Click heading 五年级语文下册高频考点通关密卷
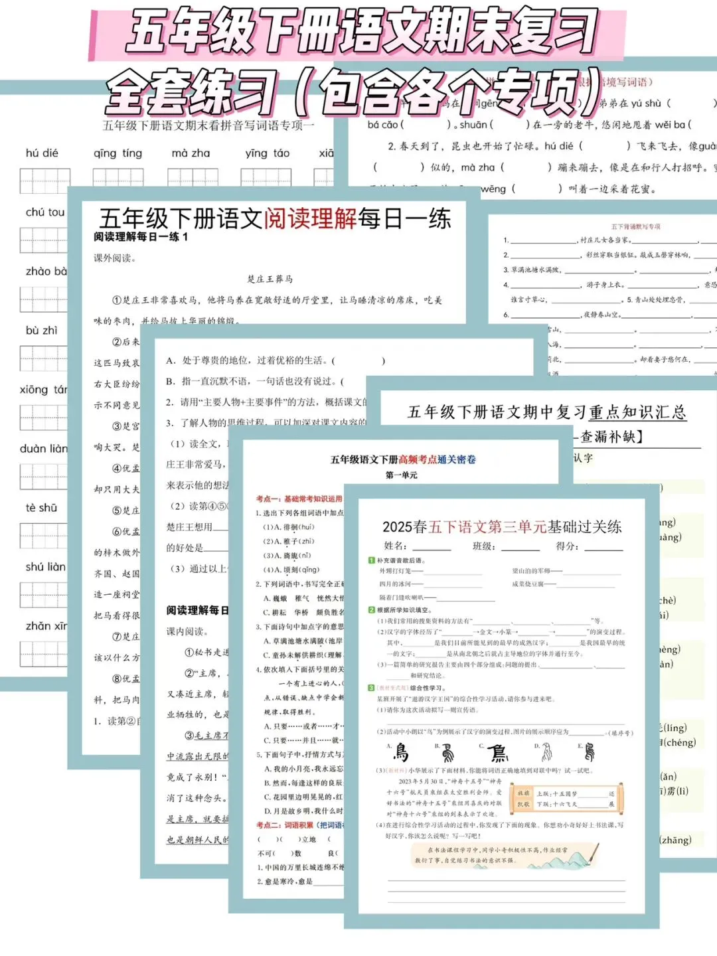This screenshot has width=717, height=956. click(403, 459)
